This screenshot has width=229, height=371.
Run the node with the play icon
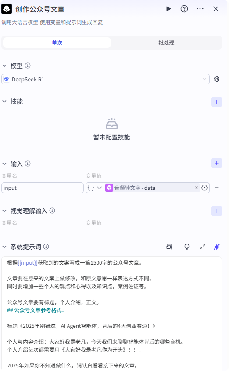pos(168,9)
